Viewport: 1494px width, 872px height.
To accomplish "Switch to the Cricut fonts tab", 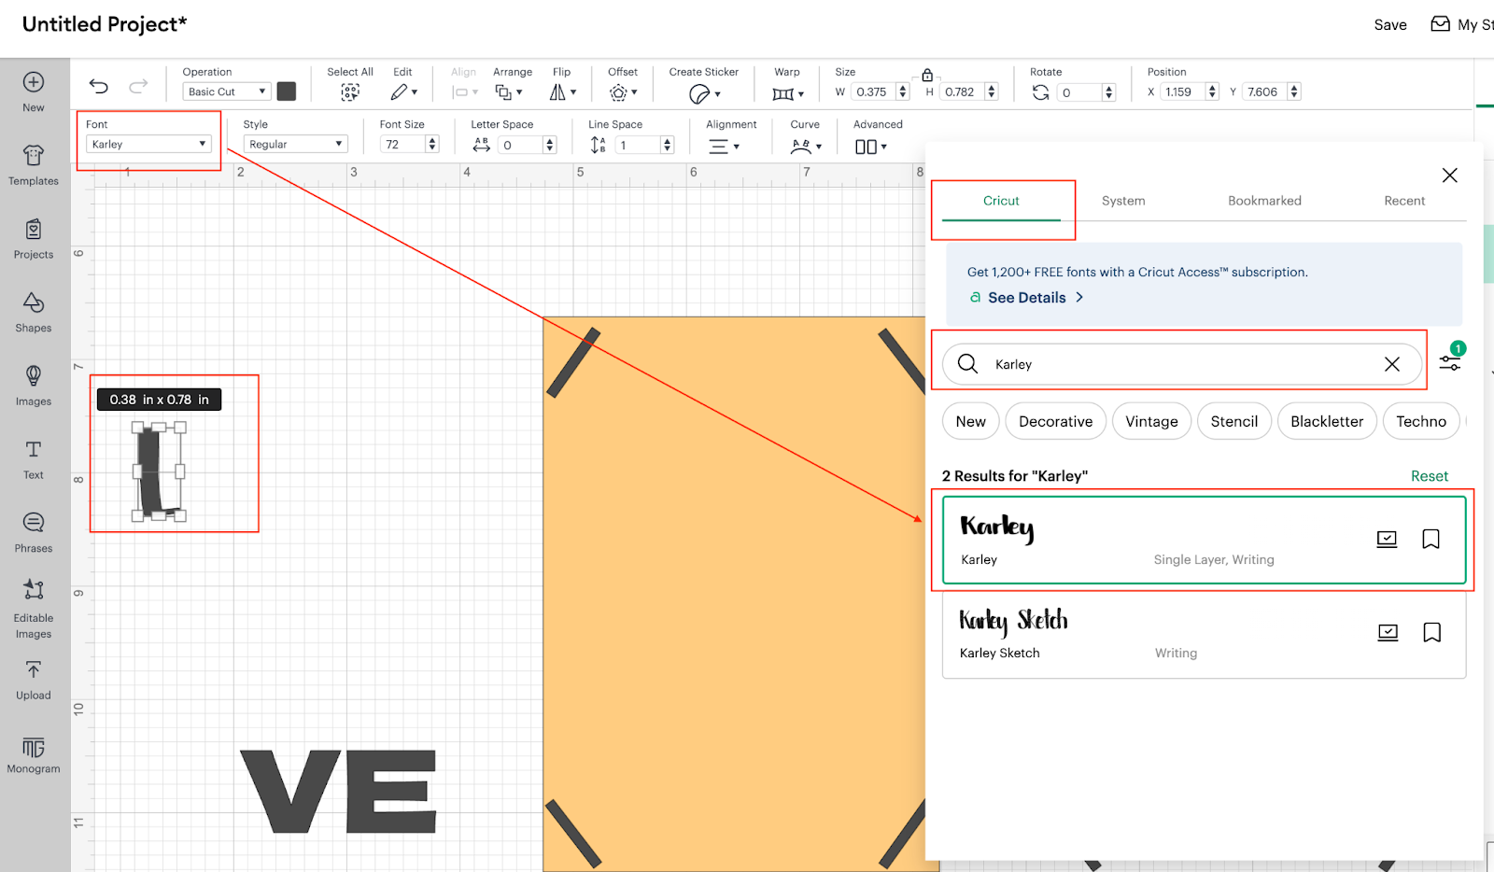I will click(x=1001, y=201).
